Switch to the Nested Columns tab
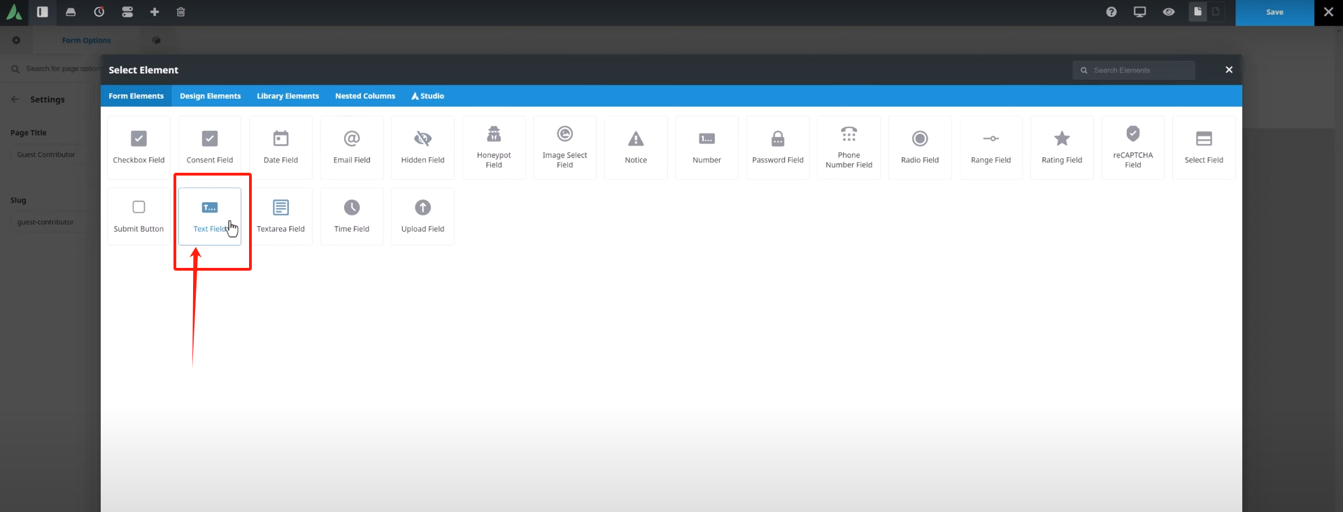 click(364, 96)
